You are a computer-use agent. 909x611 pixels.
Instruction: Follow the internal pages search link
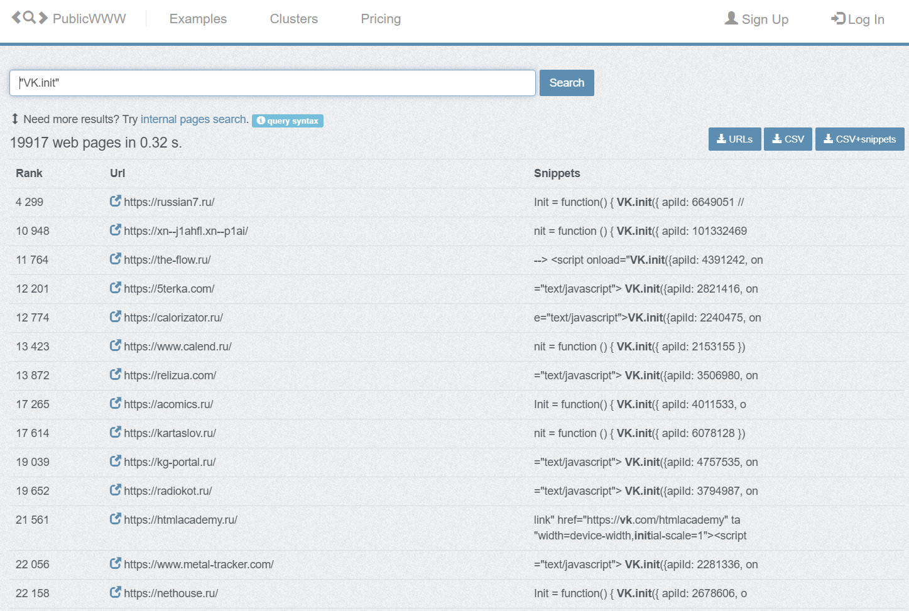click(x=193, y=119)
